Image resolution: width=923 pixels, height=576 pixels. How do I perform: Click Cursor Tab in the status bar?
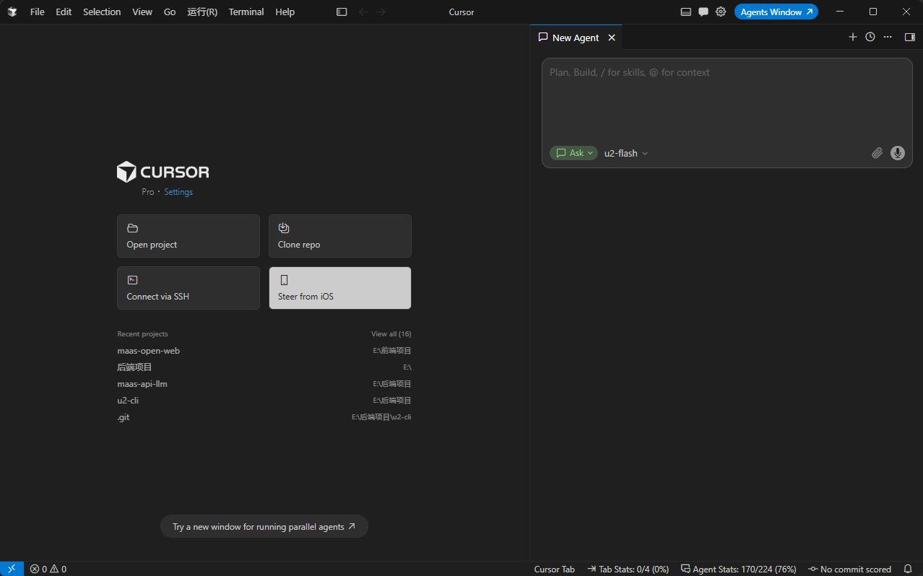(x=555, y=569)
